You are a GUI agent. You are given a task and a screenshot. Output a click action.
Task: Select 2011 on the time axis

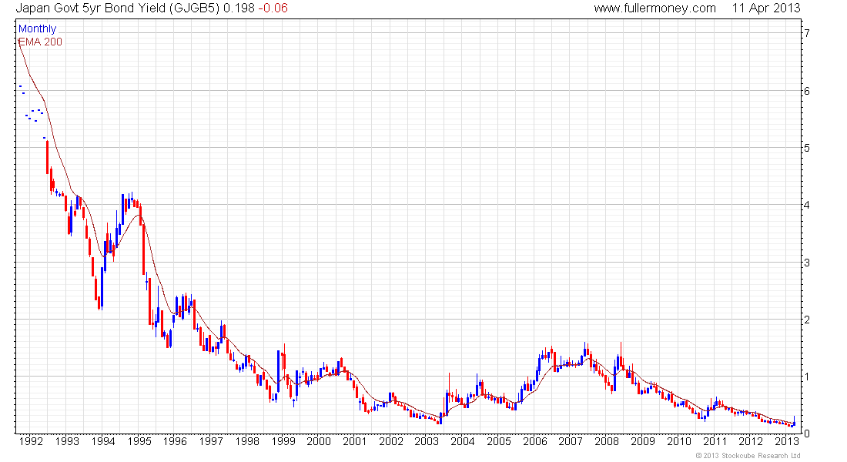click(x=715, y=441)
